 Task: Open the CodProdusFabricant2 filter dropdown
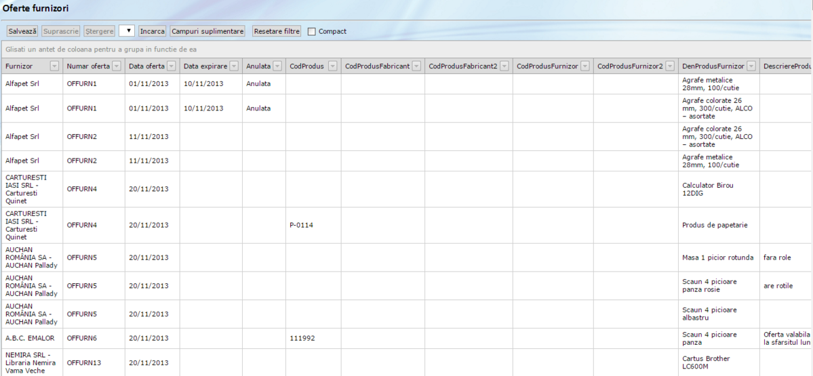tap(504, 66)
